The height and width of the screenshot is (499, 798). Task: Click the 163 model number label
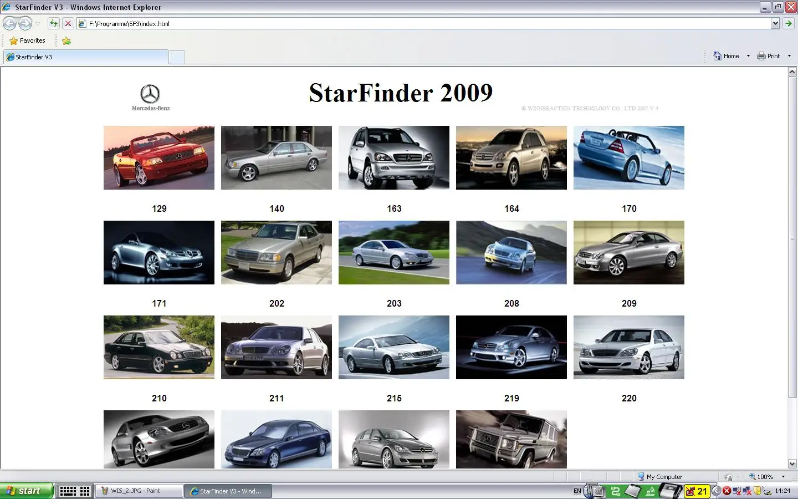click(x=394, y=208)
